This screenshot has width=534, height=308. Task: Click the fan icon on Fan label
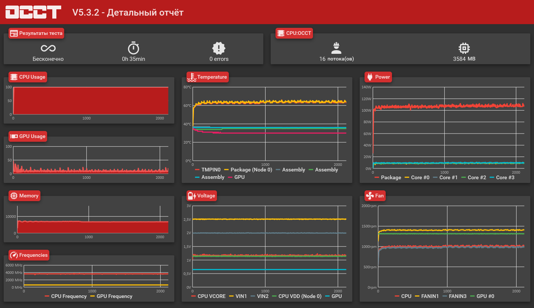(370, 196)
